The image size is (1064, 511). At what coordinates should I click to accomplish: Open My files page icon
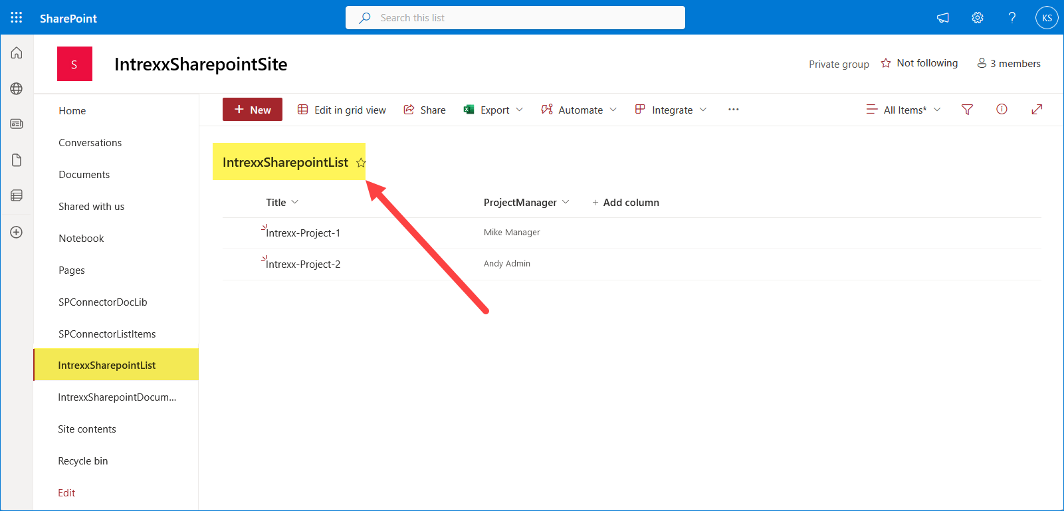(x=17, y=160)
